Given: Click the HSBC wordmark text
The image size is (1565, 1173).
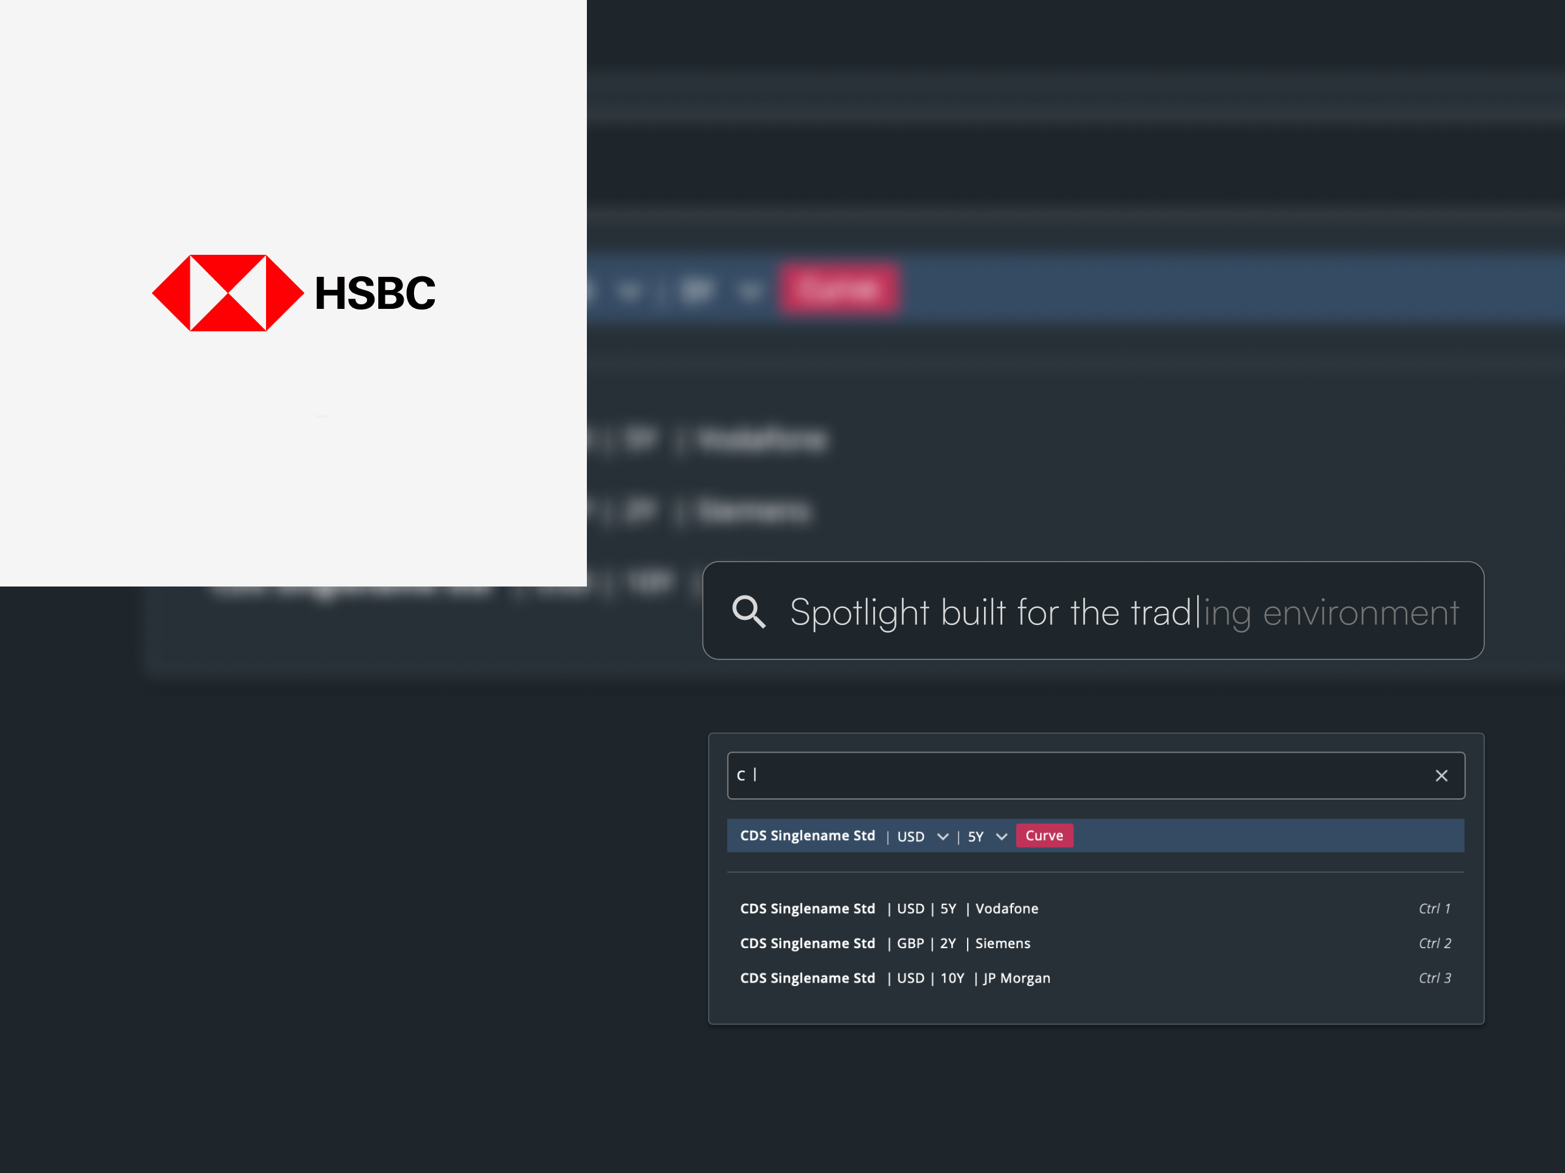Looking at the screenshot, I should [x=375, y=293].
